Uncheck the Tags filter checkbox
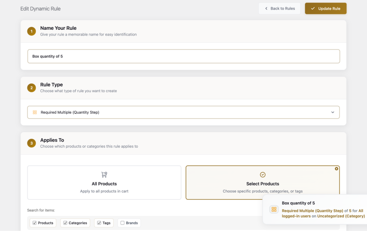The width and height of the screenshot is (367, 231). coord(99,223)
